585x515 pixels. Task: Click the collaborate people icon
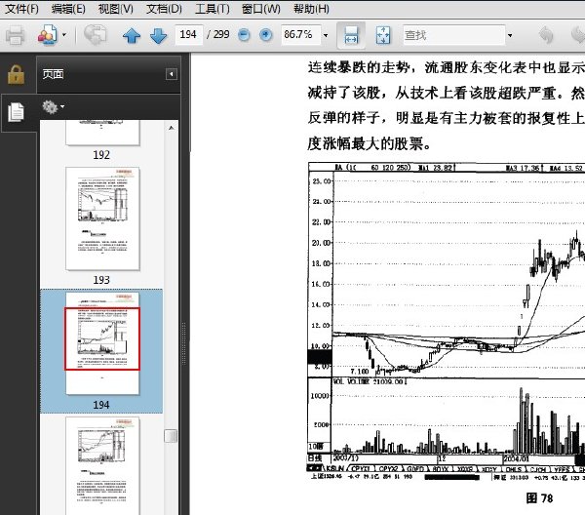48,35
